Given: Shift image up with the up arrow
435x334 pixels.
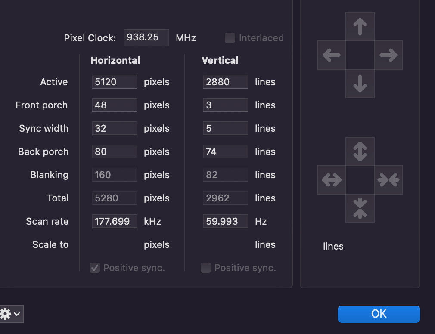Looking at the screenshot, I should tap(360, 27).
